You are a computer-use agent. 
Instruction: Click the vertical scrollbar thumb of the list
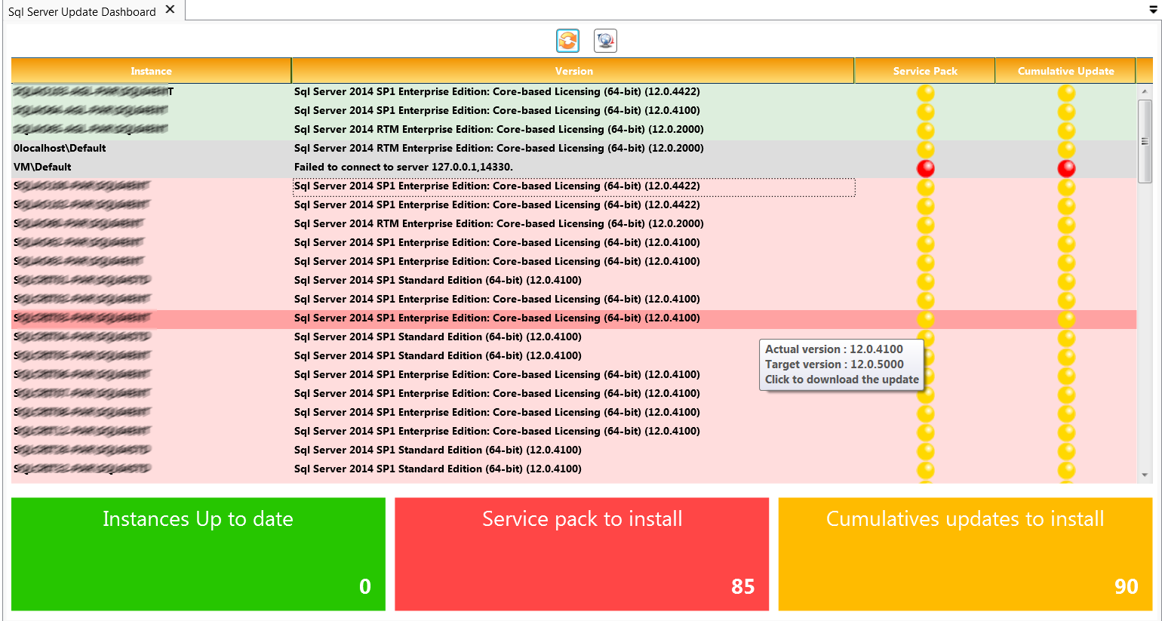tap(1145, 141)
